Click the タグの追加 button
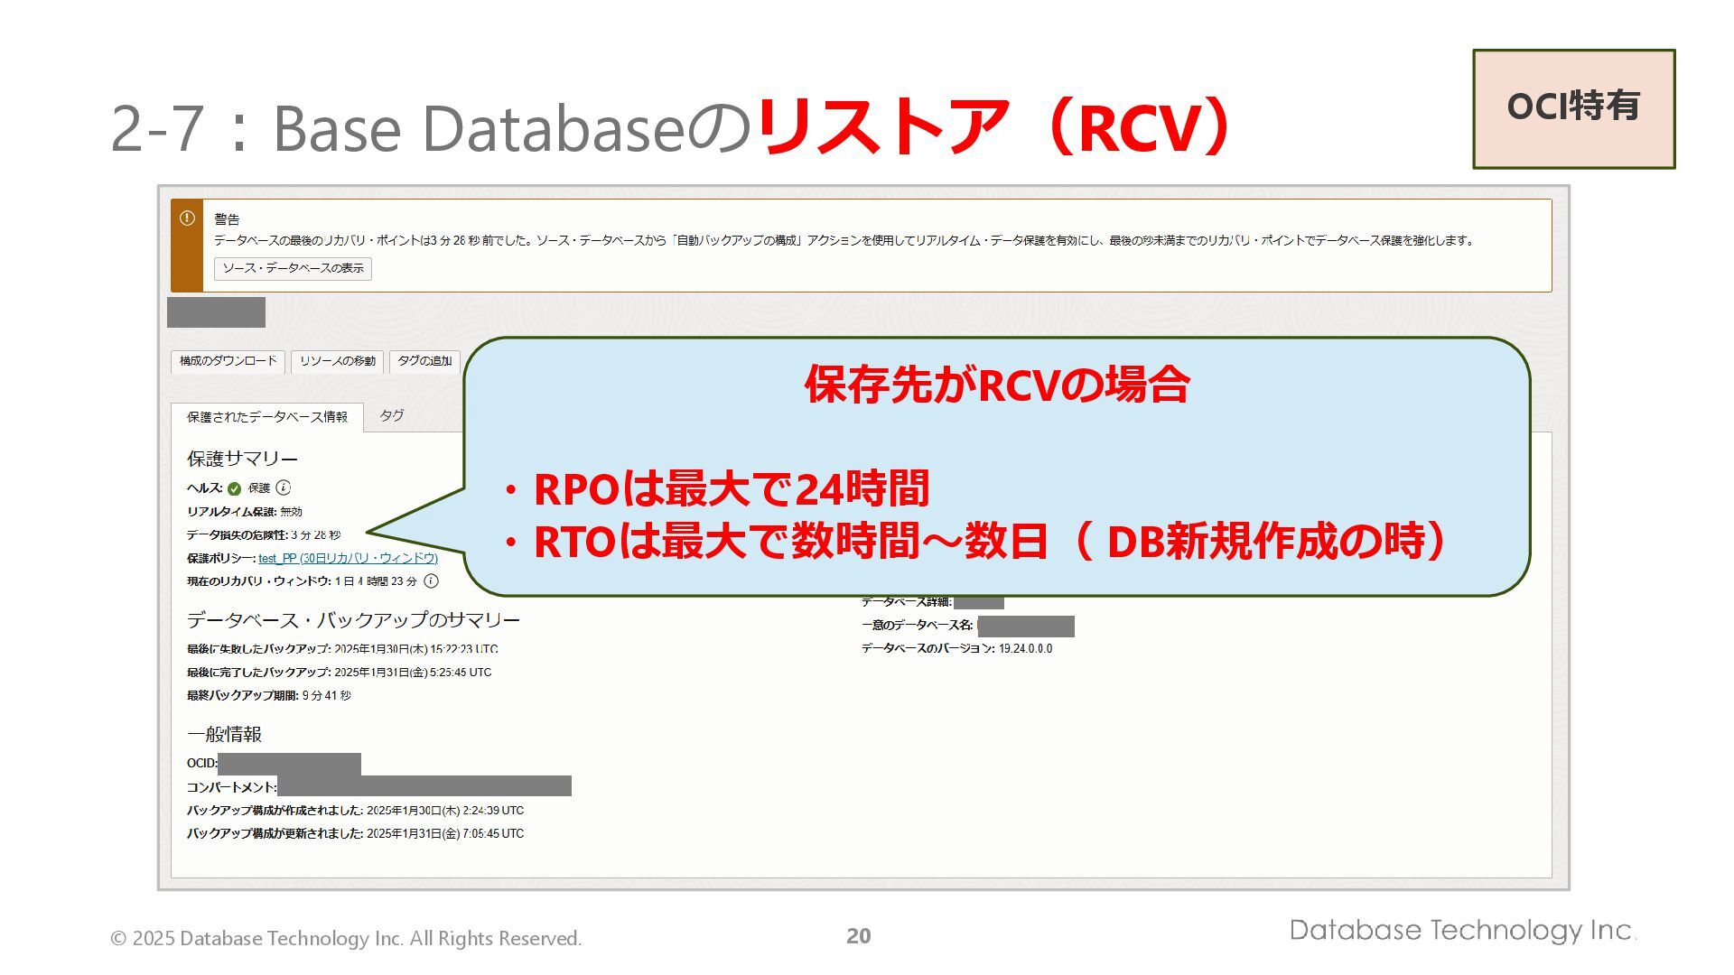The width and height of the screenshot is (1734, 975). pyautogui.click(x=424, y=361)
